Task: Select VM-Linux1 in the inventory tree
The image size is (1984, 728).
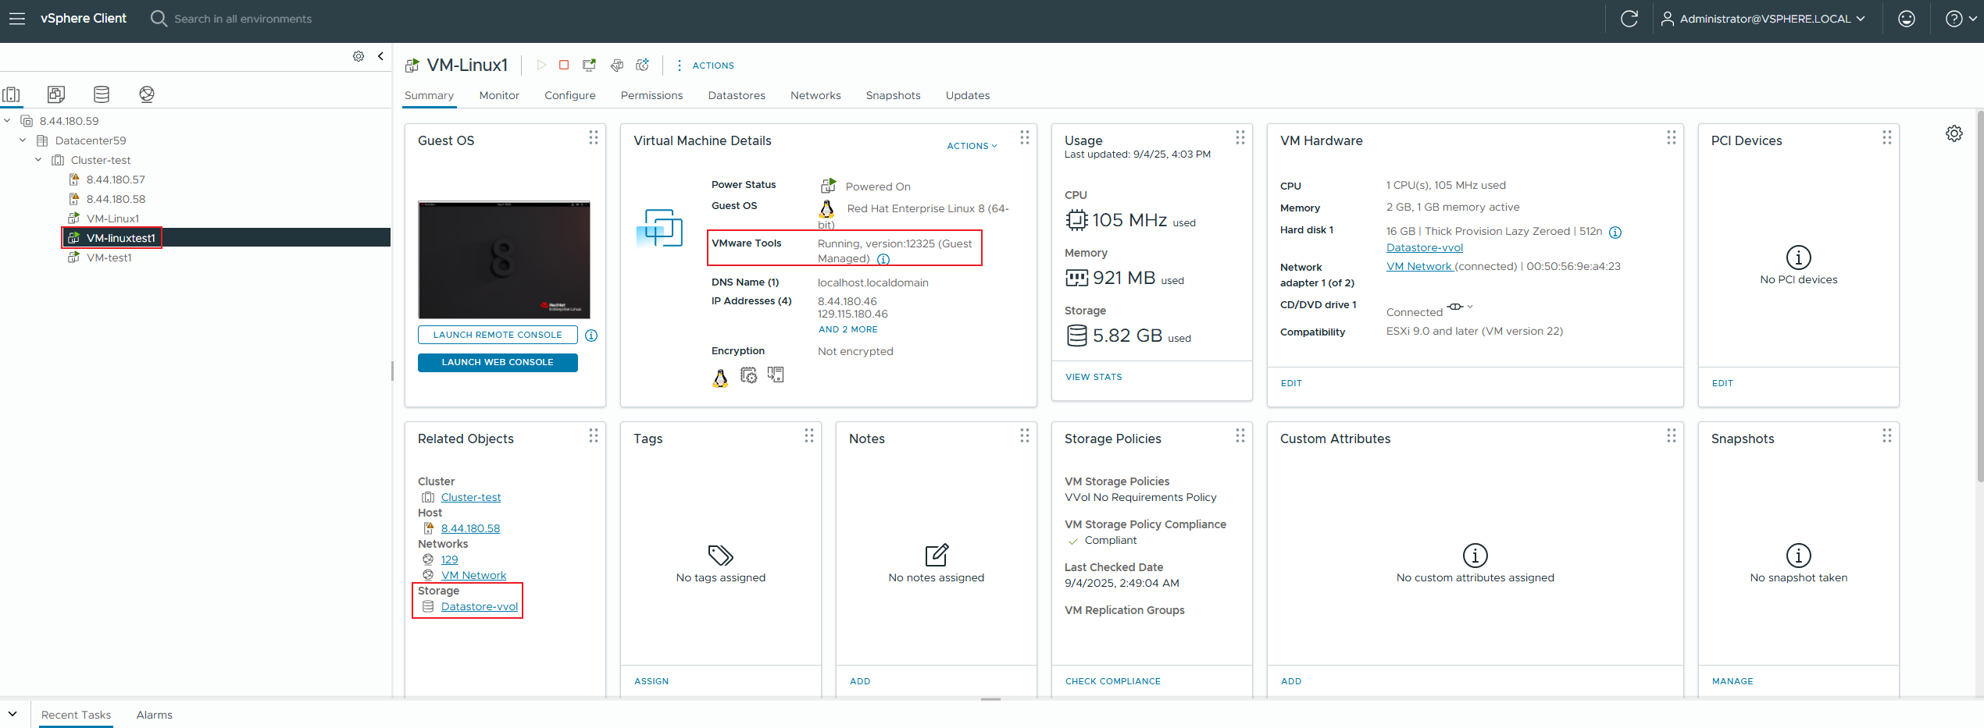Action: [x=112, y=218]
